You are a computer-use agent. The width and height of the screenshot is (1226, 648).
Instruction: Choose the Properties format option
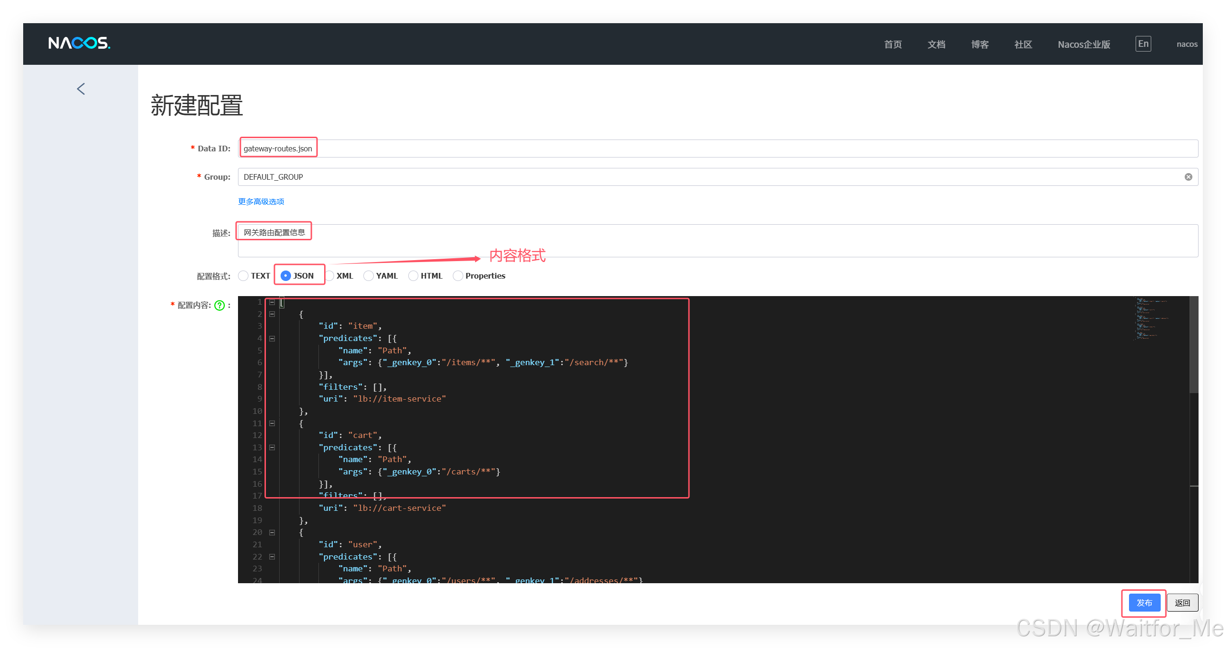point(458,276)
